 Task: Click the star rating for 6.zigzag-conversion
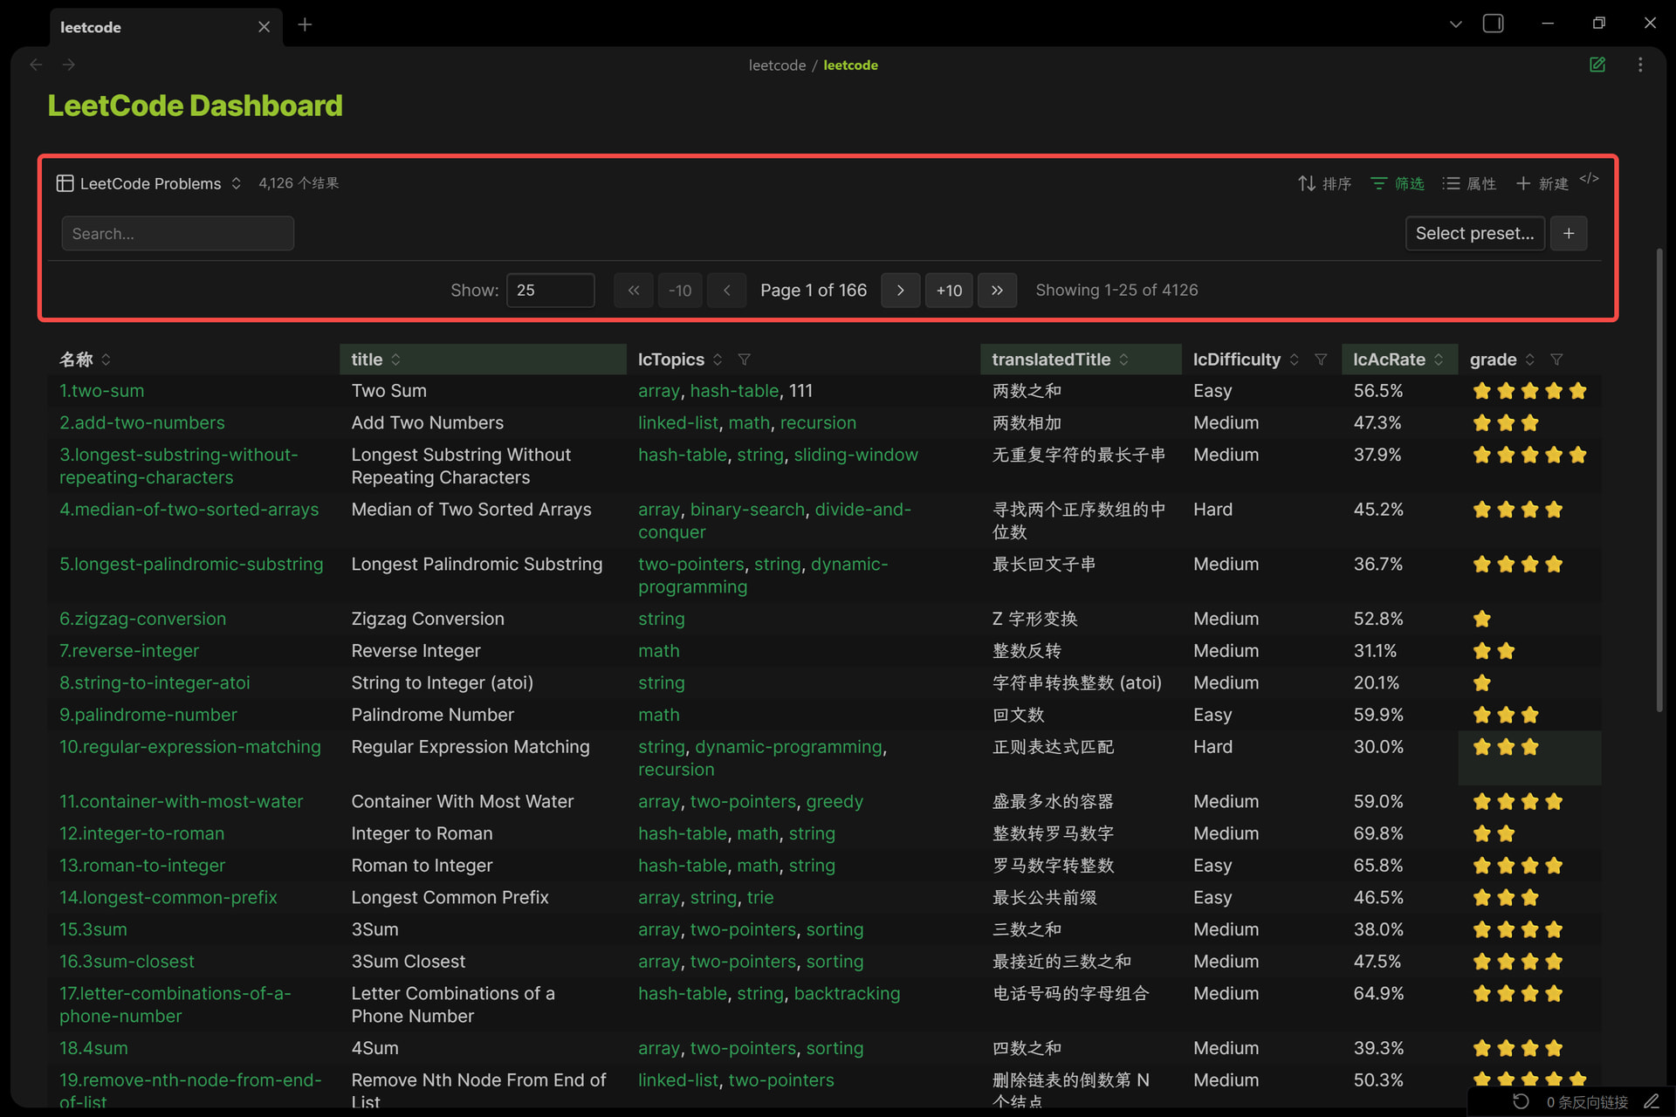[1481, 619]
